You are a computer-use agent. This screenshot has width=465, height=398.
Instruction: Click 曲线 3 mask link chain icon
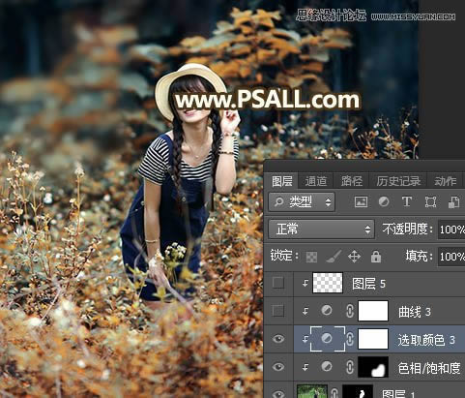(350, 311)
